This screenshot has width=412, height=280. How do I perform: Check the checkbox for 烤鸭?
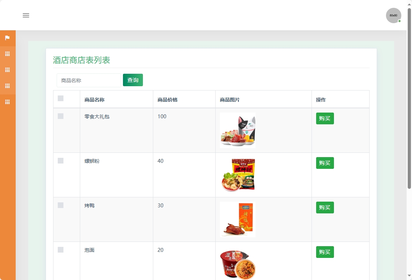click(60, 205)
